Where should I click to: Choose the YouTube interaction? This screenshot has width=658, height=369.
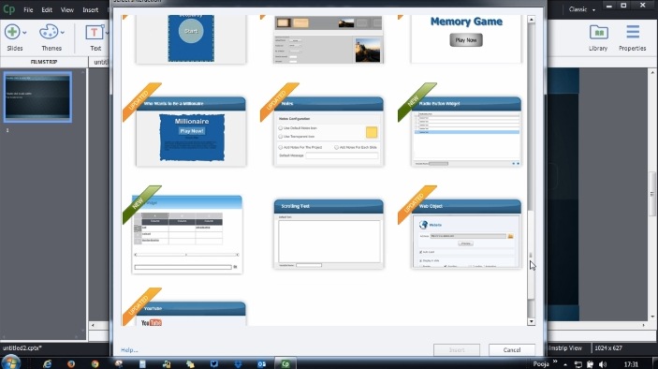(191, 313)
